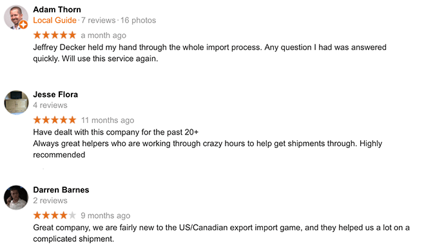
Task: Open the Local Guide link
Action: (x=55, y=20)
